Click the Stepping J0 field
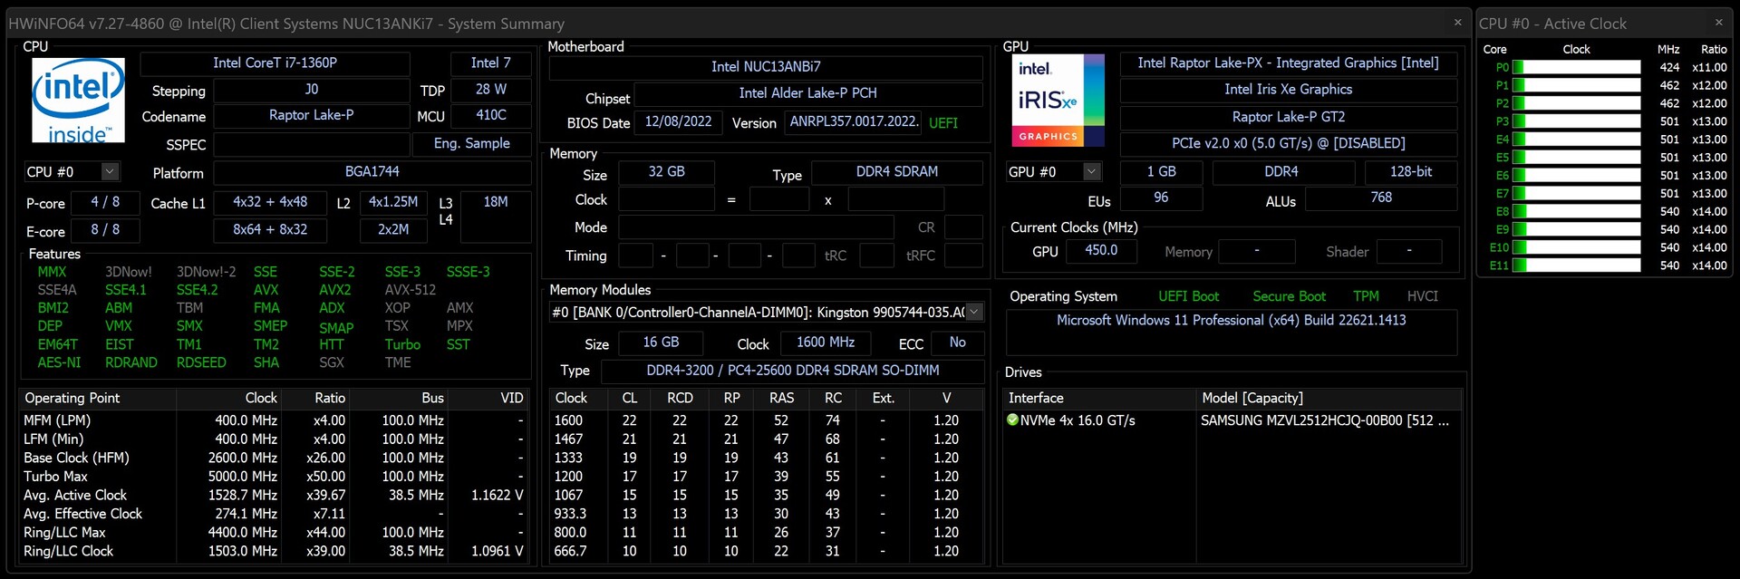 tap(312, 90)
